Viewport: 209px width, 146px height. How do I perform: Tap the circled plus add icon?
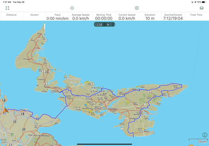tap(137, 8)
